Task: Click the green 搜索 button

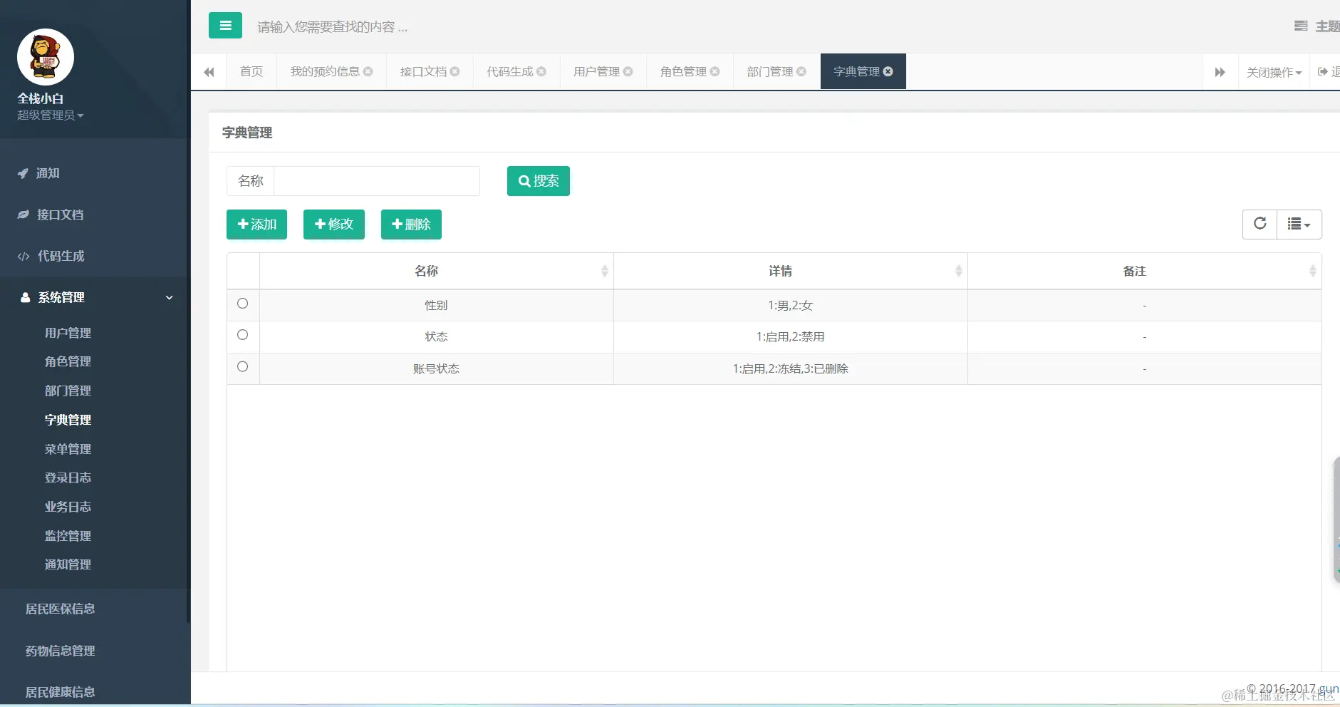Action: [539, 181]
